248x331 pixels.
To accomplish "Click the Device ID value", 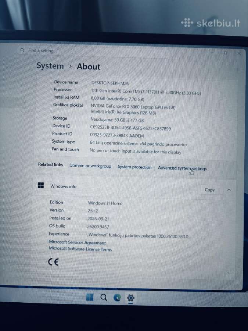I will point(130,128).
